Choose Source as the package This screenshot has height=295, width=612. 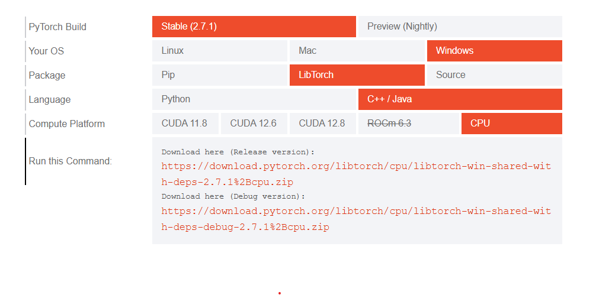[x=495, y=75]
